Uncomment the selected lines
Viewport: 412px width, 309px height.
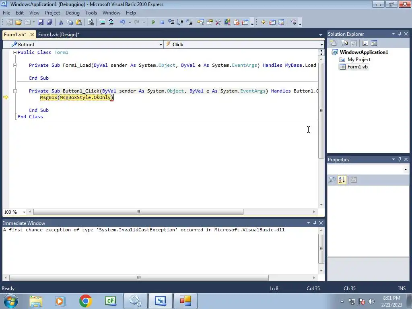click(x=111, y=23)
